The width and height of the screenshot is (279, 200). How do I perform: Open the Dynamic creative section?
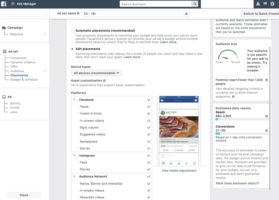23,62
